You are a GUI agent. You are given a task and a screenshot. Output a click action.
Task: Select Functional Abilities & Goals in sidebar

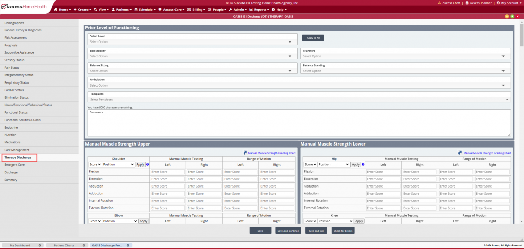(x=23, y=120)
